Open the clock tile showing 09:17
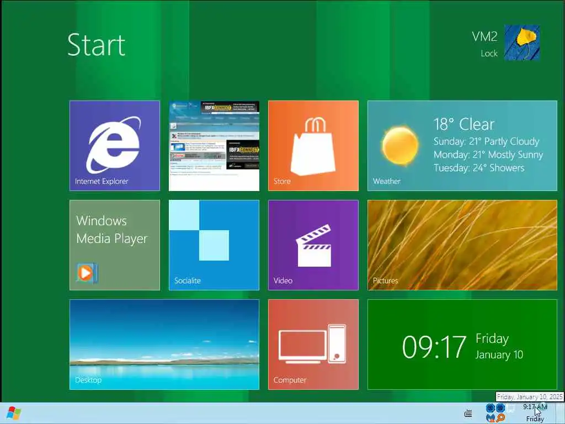Screen dimensions: 565x424 (462, 344)
